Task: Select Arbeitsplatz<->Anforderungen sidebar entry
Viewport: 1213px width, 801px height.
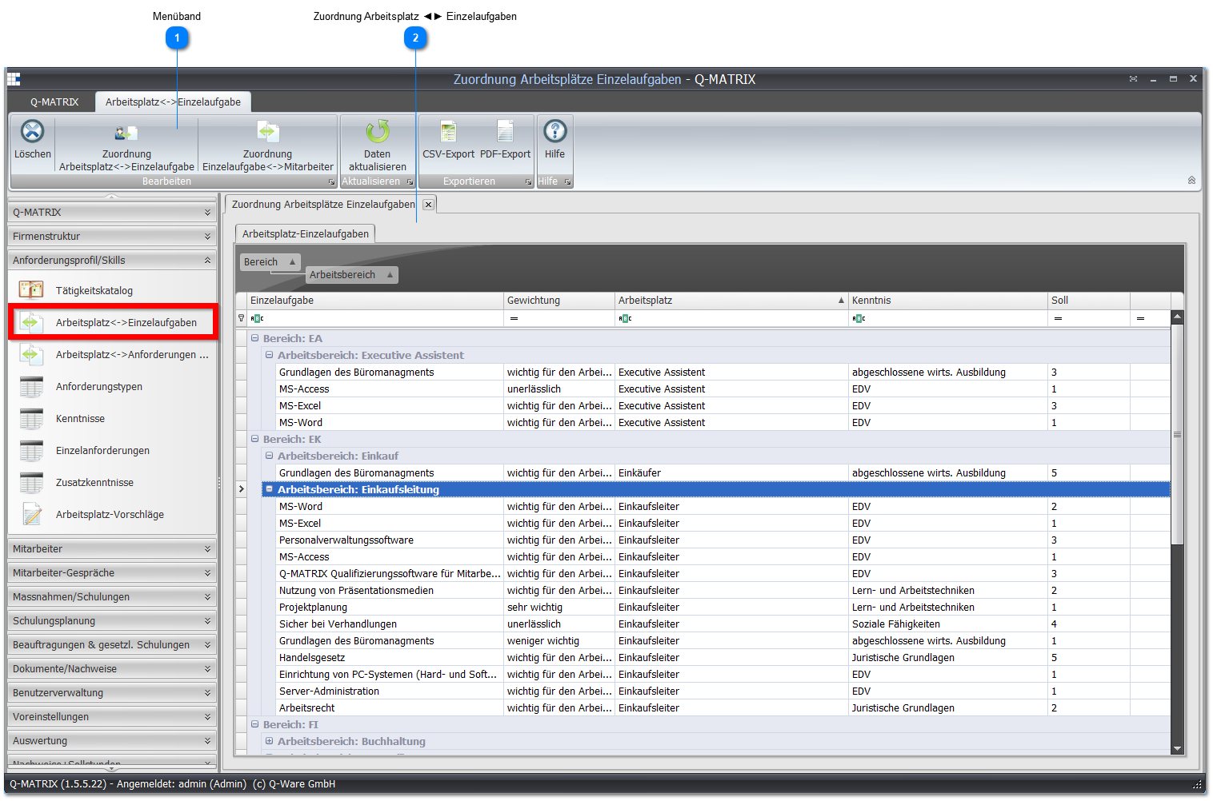Action: pyautogui.click(x=112, y=354)
